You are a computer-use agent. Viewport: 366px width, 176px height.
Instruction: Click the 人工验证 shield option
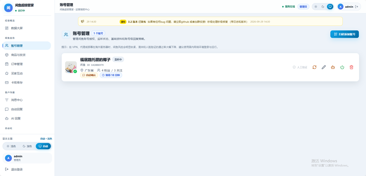click(x=300, y=67)
